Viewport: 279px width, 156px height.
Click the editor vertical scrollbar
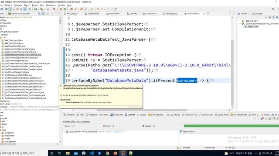click(232, 73)
